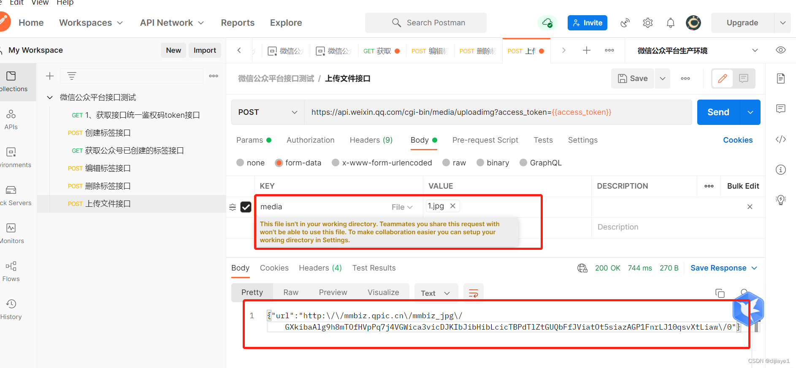This screenshot has width=796, height=368.
Task: Open user profile avatar
Action: [693, 23]
